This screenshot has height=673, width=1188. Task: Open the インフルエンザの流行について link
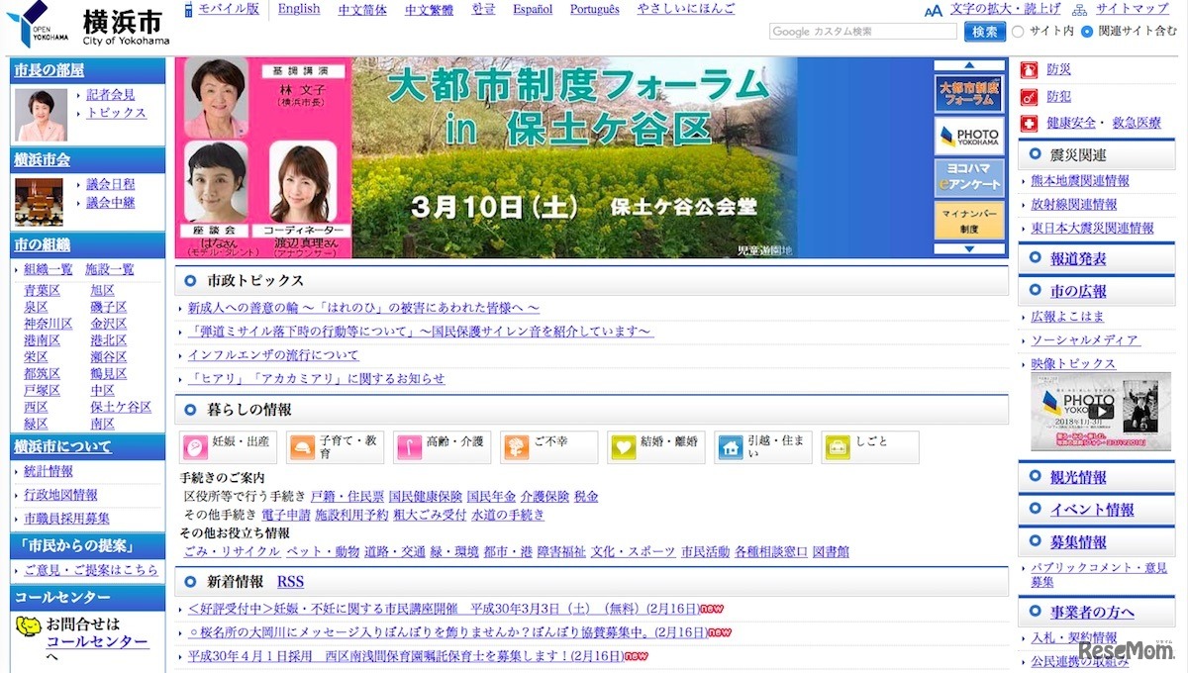[272, 355]
